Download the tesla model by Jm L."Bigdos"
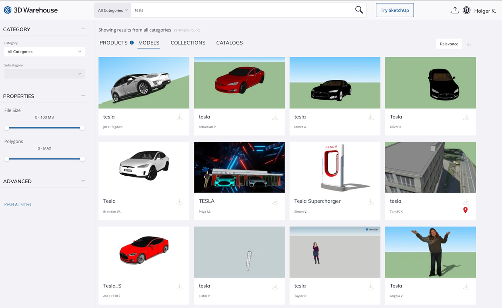The height and width of the screenshot is (308, 502). click(x=179, y=117)
